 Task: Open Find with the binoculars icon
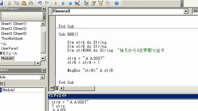coord(31,3)
